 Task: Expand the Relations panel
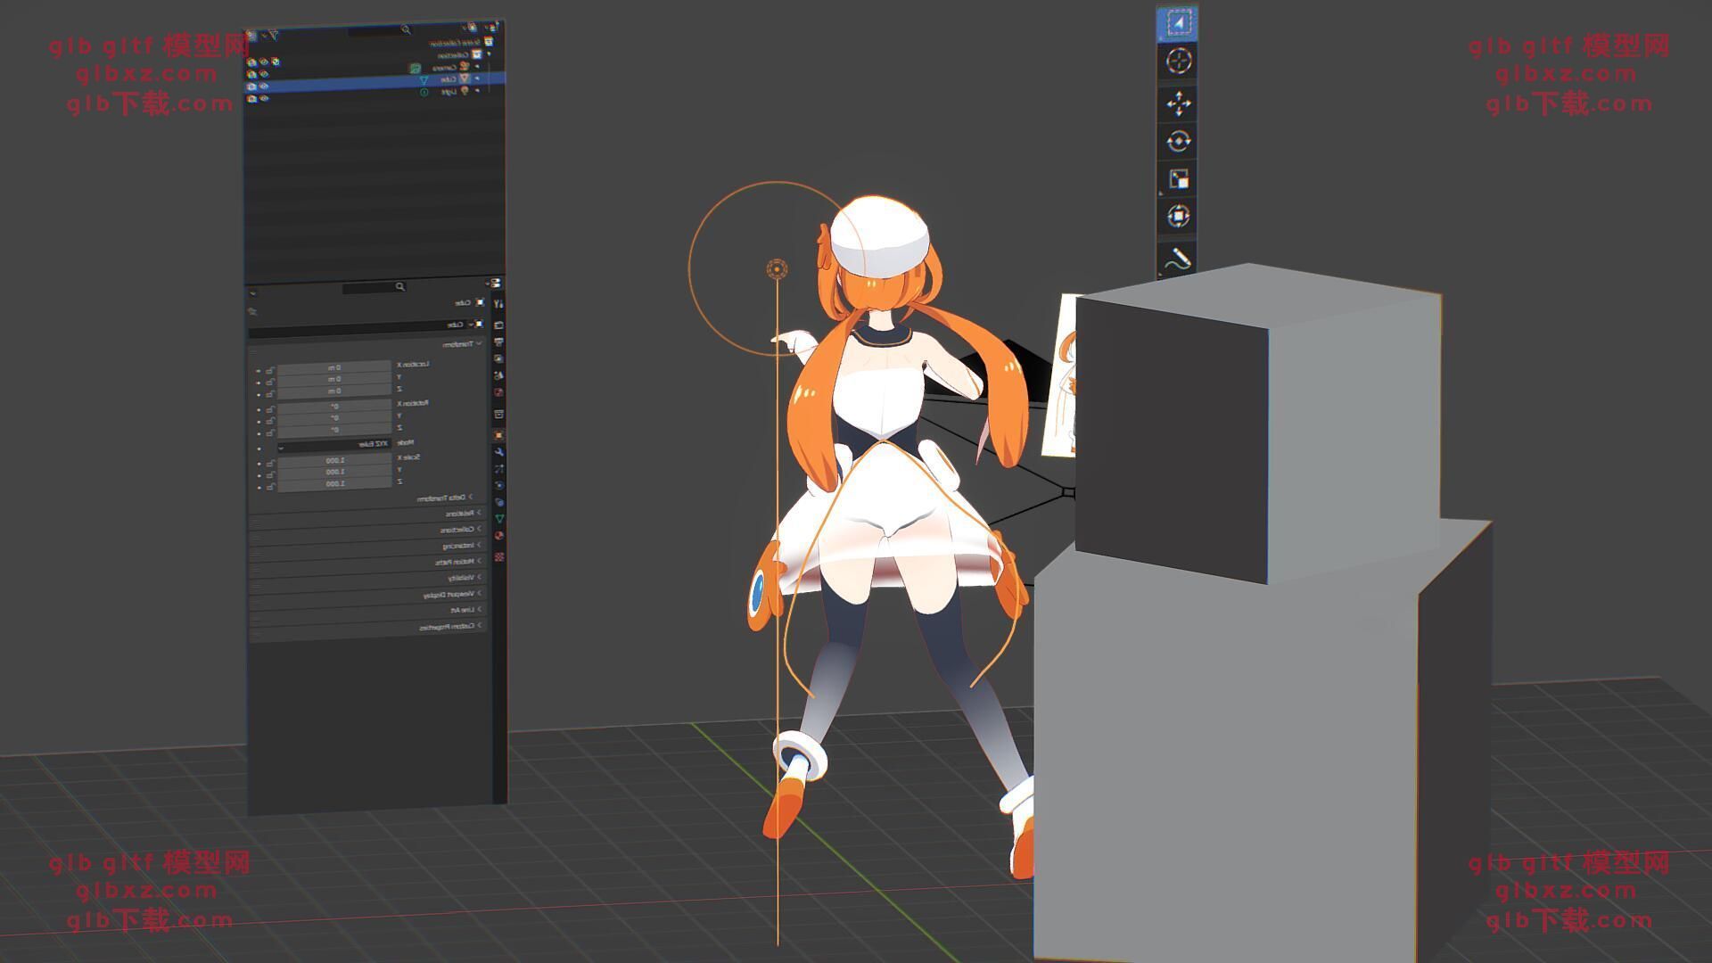(463, 513)
